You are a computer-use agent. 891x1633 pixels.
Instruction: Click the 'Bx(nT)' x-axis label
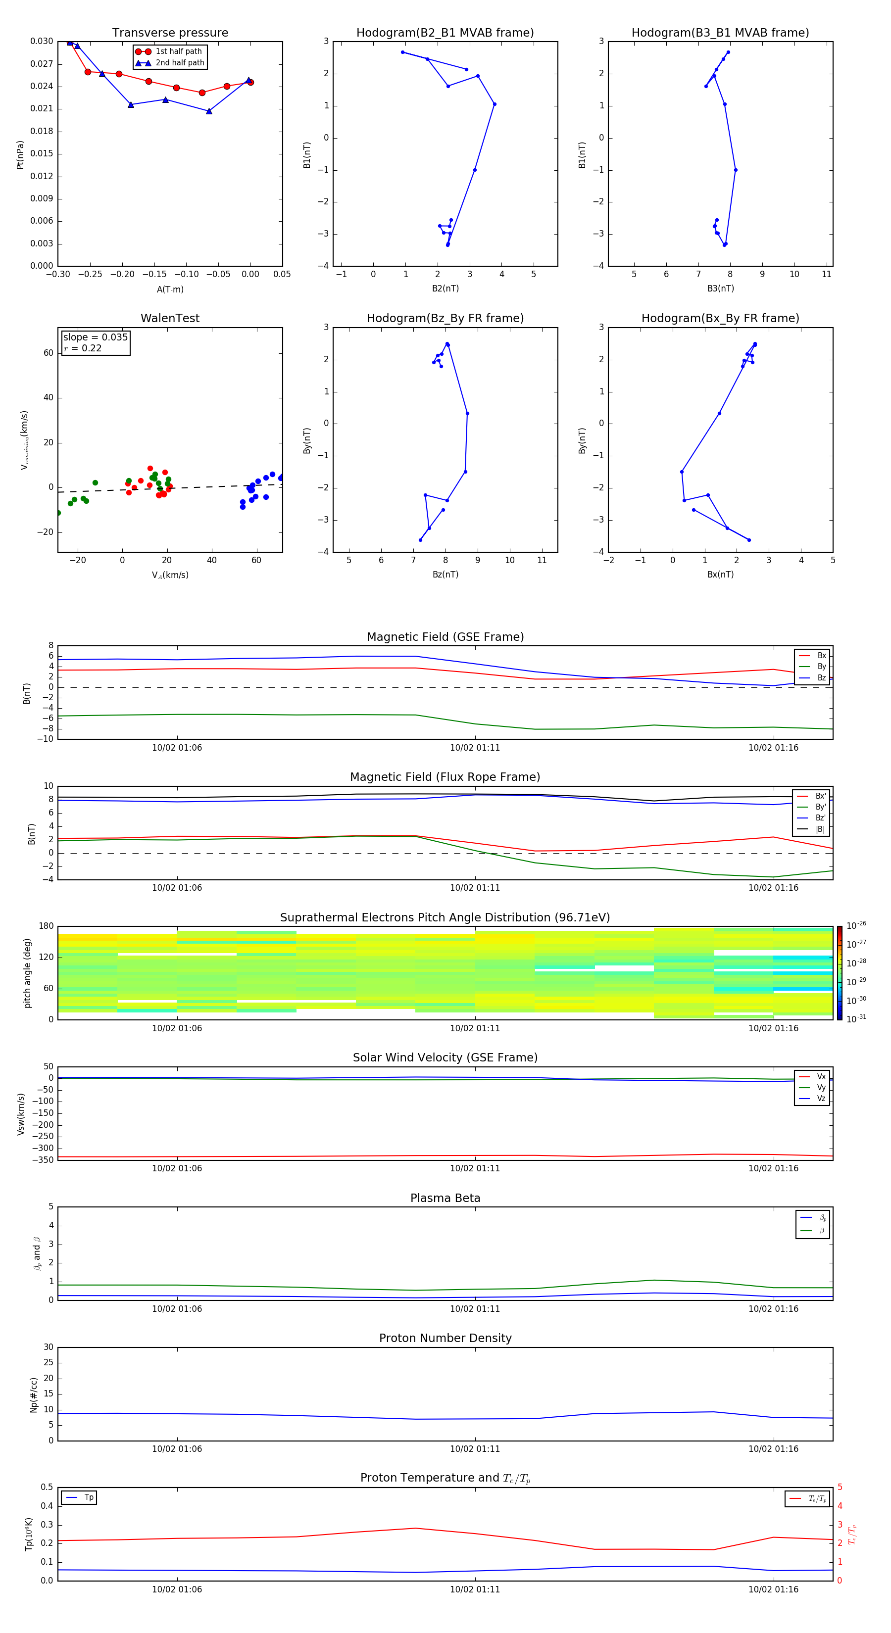(x=720, y=575)
